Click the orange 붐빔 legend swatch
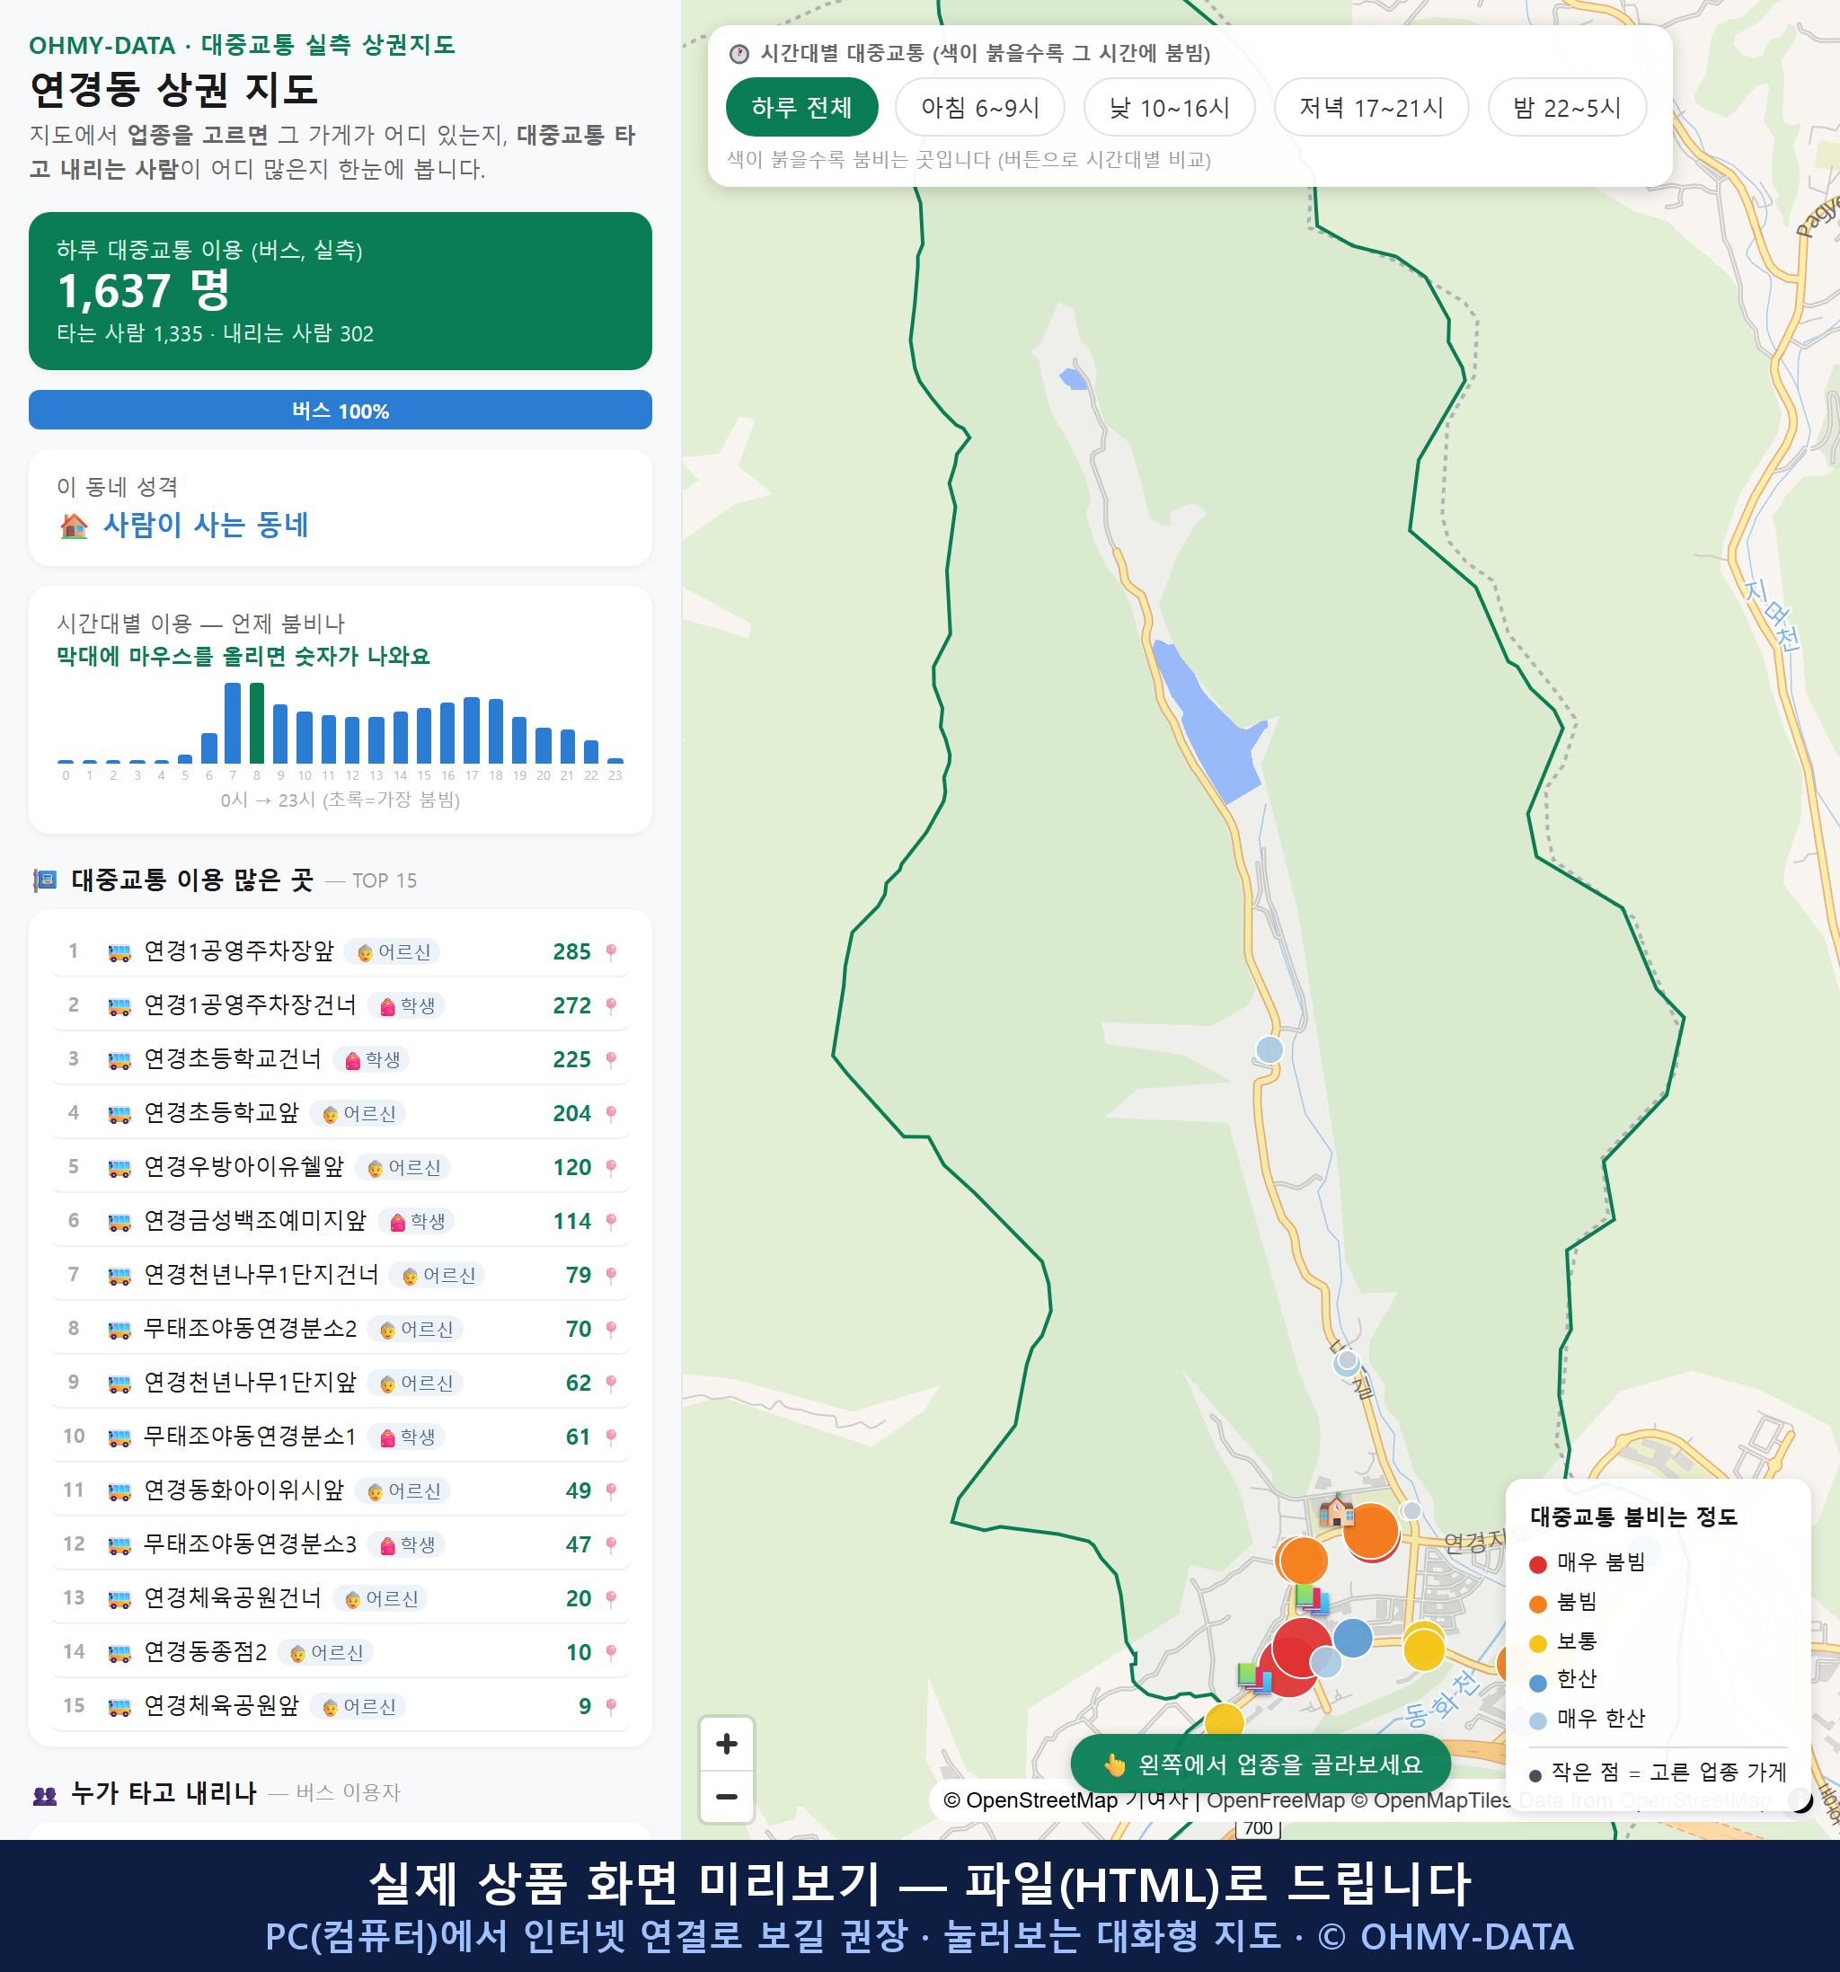 [x=1537, y=1604]
